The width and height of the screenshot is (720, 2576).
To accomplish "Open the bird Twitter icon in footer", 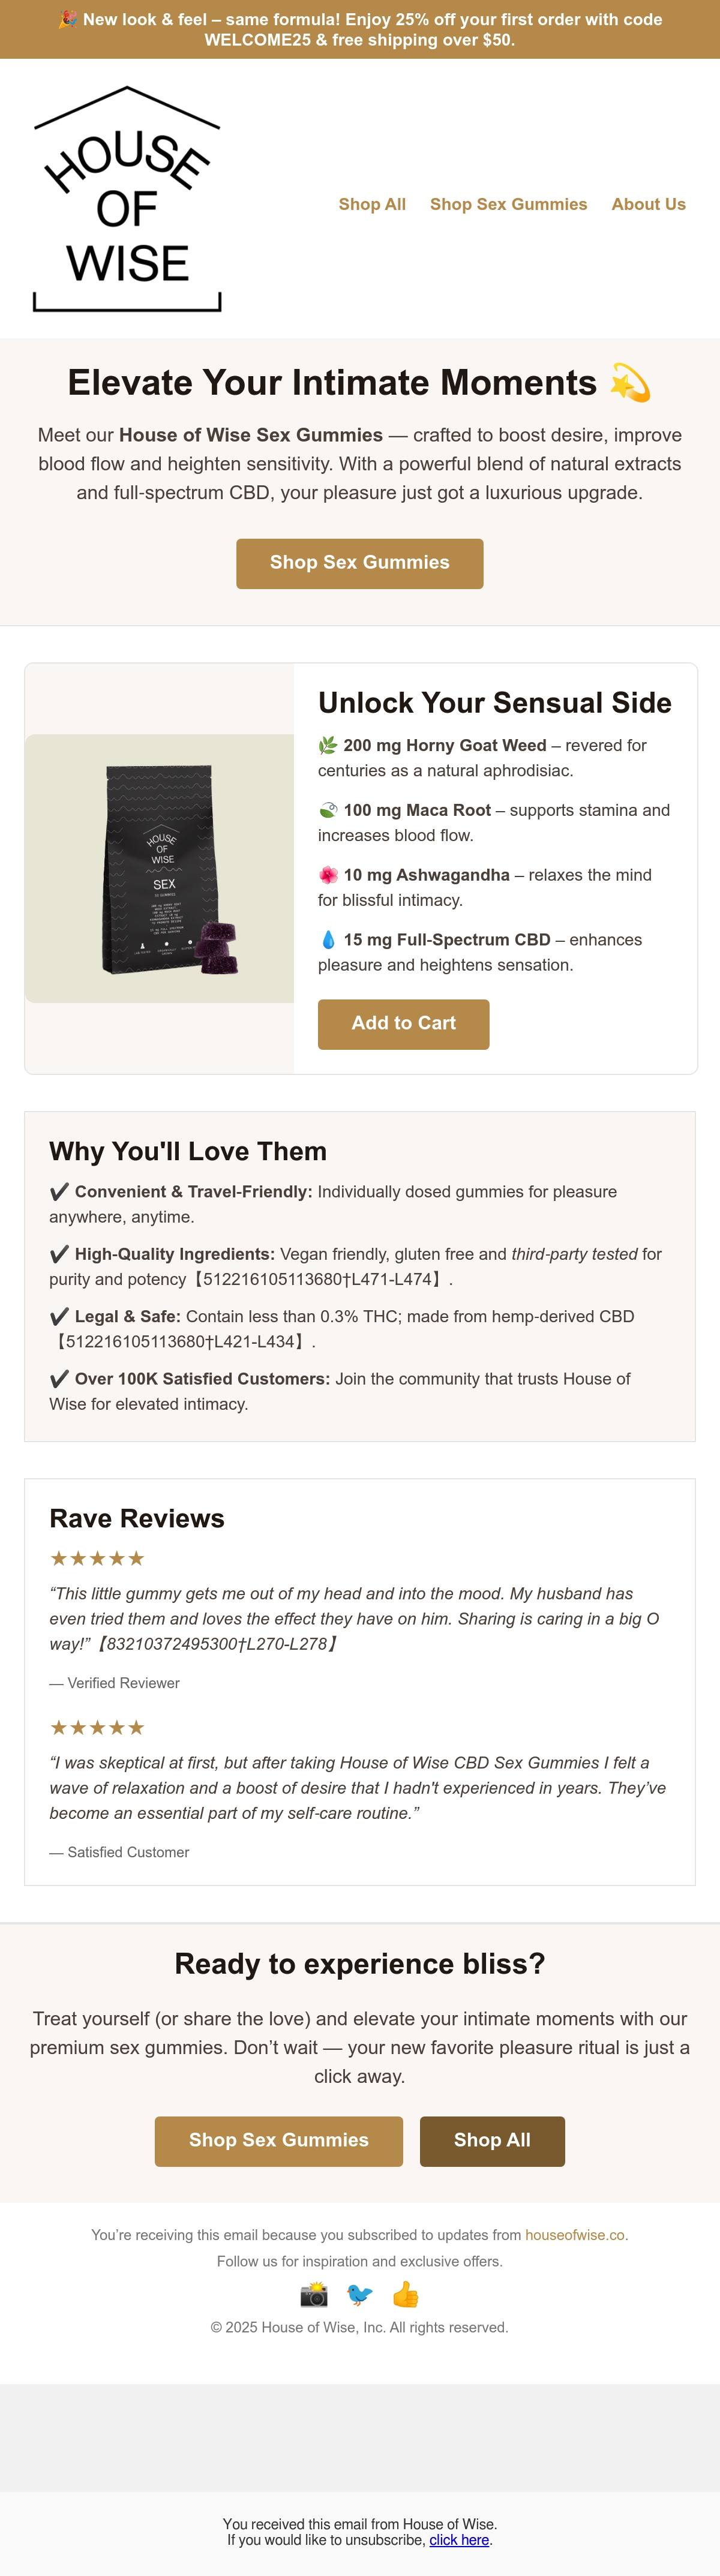I will coord(360,2294).
